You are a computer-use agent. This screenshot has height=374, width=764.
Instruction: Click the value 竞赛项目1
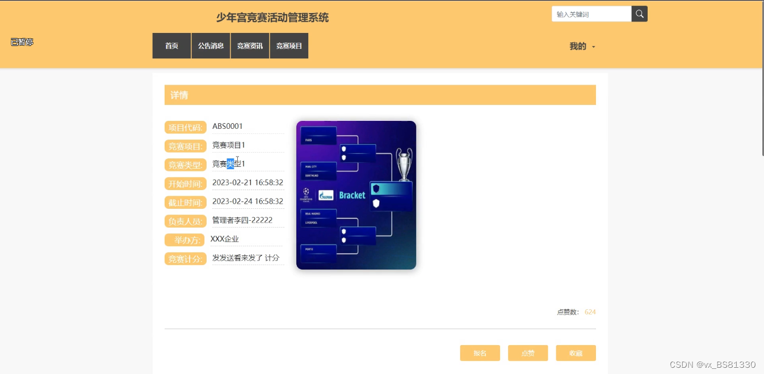229,145
